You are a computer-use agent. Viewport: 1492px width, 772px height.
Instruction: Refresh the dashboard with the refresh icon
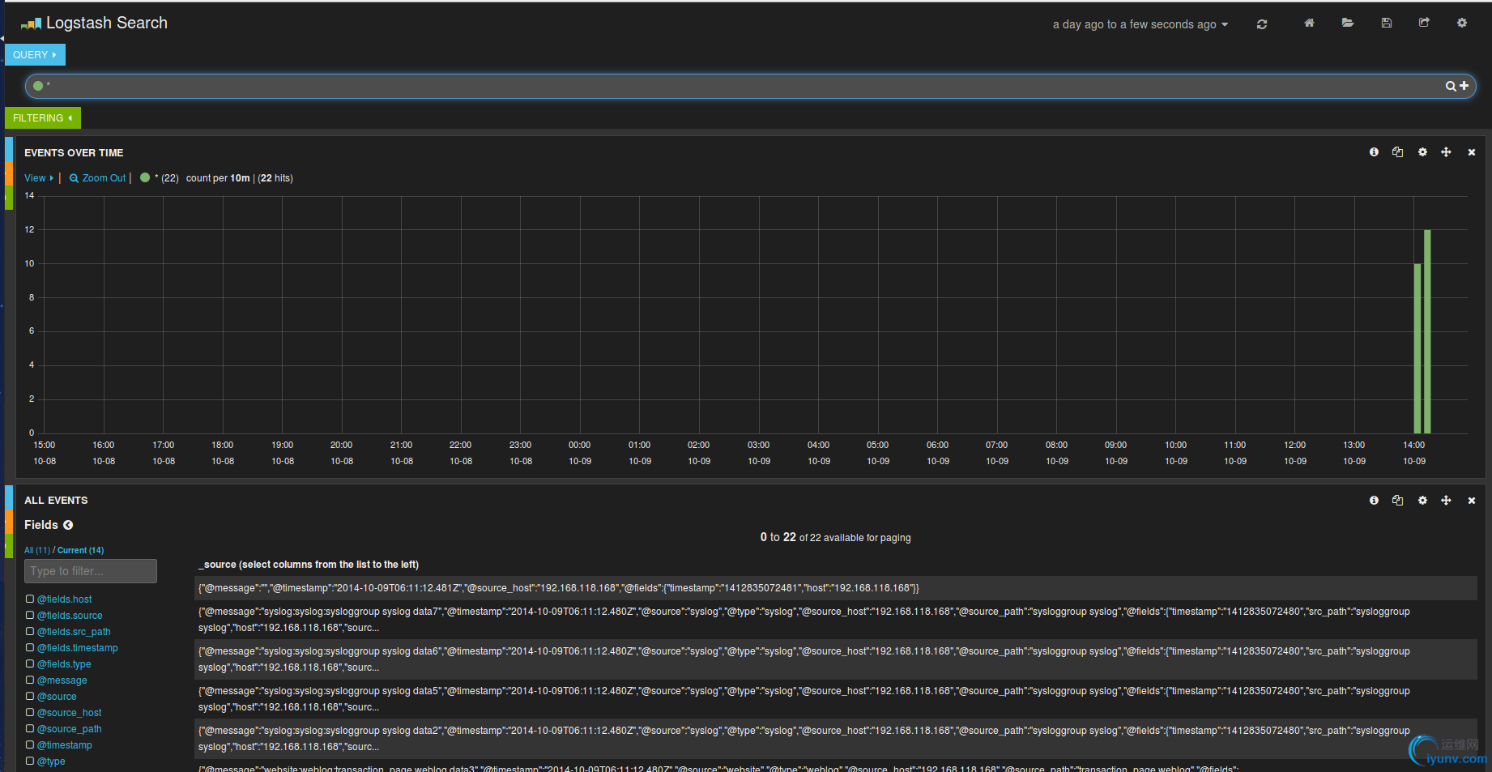tap(1261, 24)
